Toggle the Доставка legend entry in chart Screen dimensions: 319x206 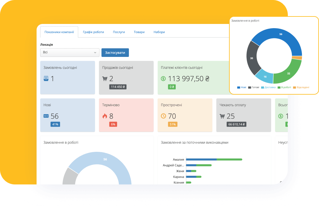[x=268, y=87]
